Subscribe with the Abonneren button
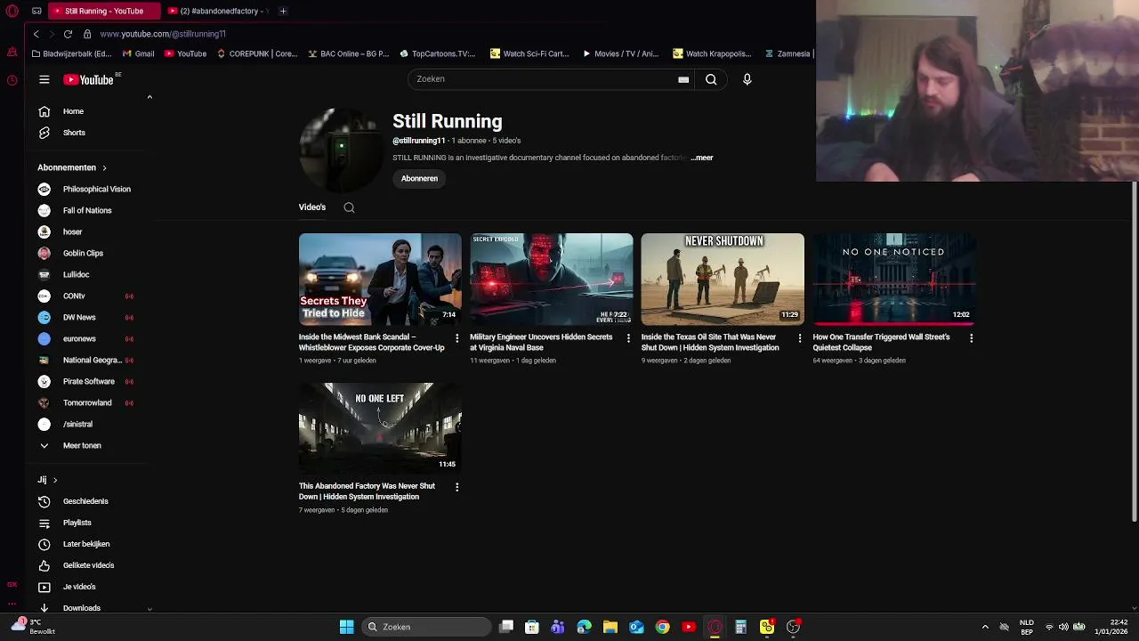 click(419, 179)
